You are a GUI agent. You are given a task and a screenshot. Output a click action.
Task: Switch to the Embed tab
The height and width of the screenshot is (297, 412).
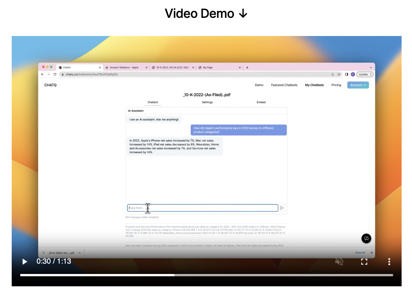261,102
